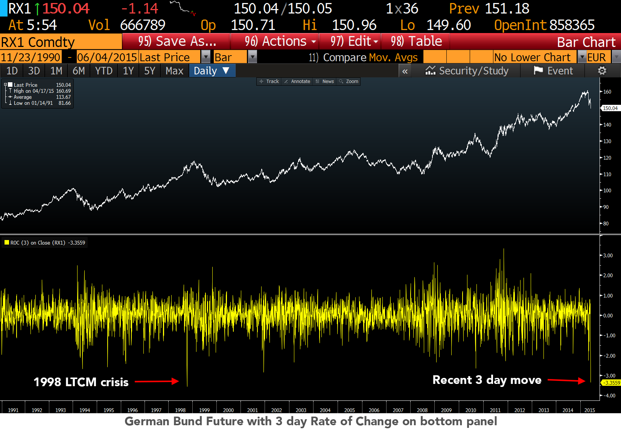Click the start date 11/23/1990 field
Viewport: 621px width, 432px height.
[x=30, y=57]
